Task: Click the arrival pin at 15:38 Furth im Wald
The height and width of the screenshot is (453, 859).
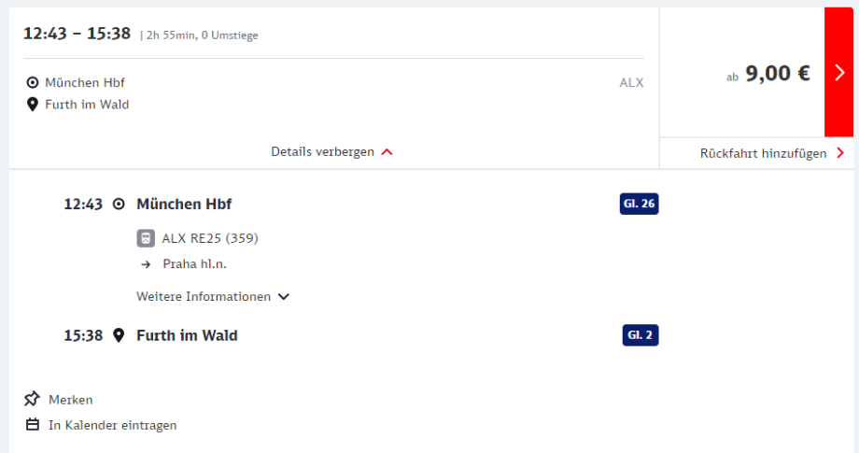Action: pyautogui.click(x=119, y=335)
